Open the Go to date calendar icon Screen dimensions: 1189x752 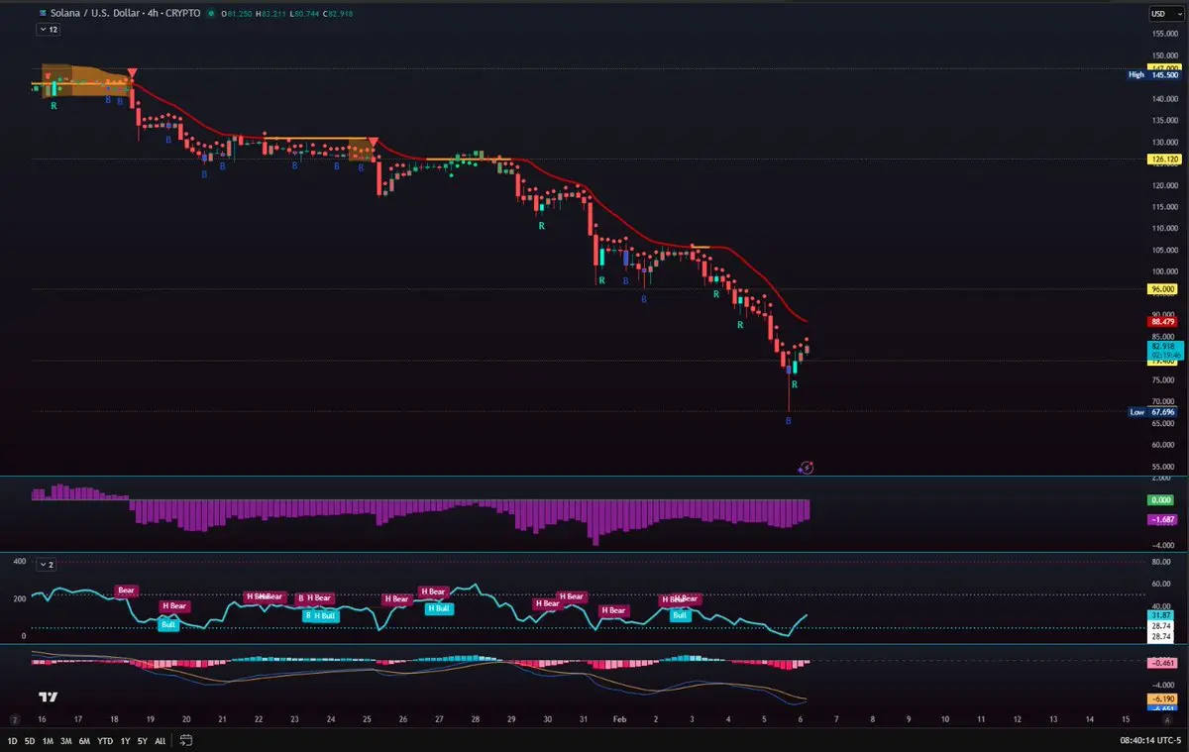(186, 740)
